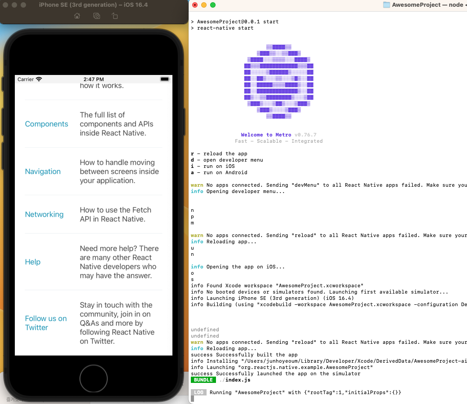Open the Navigation link in the app

click(x=43, y=171)
